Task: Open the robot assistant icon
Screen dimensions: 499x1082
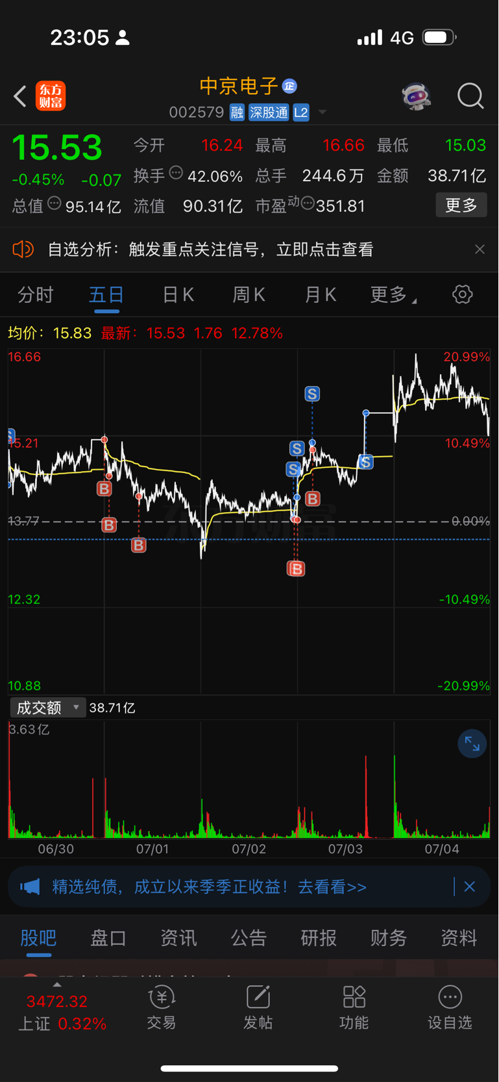Action: [416, 96]
